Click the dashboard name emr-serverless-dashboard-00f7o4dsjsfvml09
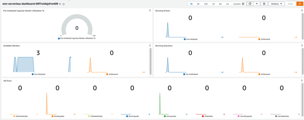The height and width of the screenshot is (120, 304). pos(31,4)
